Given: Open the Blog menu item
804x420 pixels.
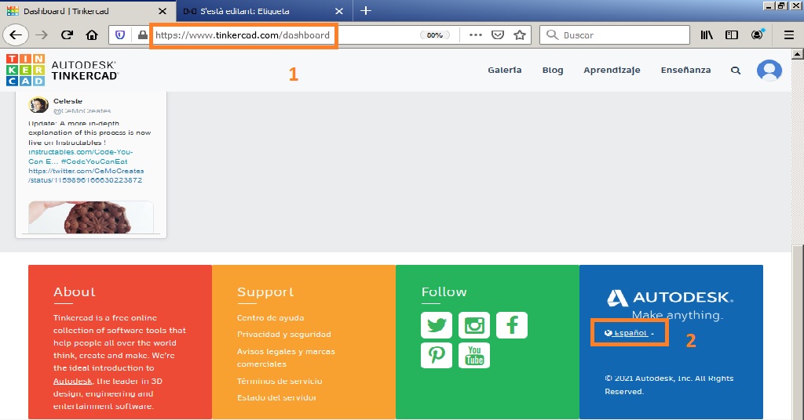Looking at the screenshot, I should click(x=553, y=70).
